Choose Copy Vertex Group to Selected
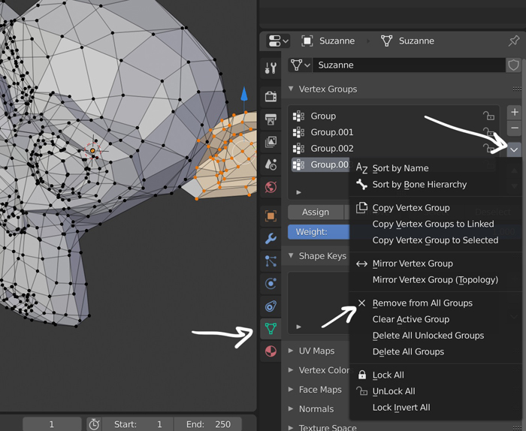Viewport: 526px width, 431px height. pos(435,240)
